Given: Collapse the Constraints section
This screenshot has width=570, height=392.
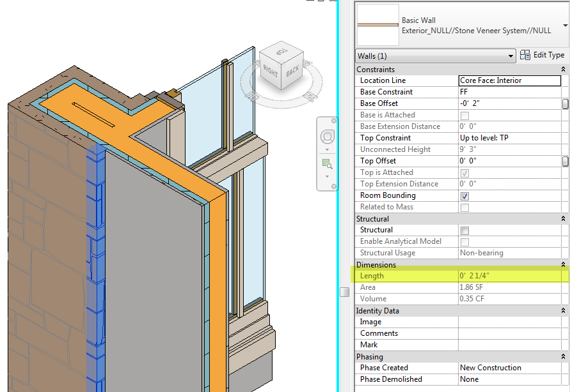Looking at the screenshot, I should pos(562,69).
